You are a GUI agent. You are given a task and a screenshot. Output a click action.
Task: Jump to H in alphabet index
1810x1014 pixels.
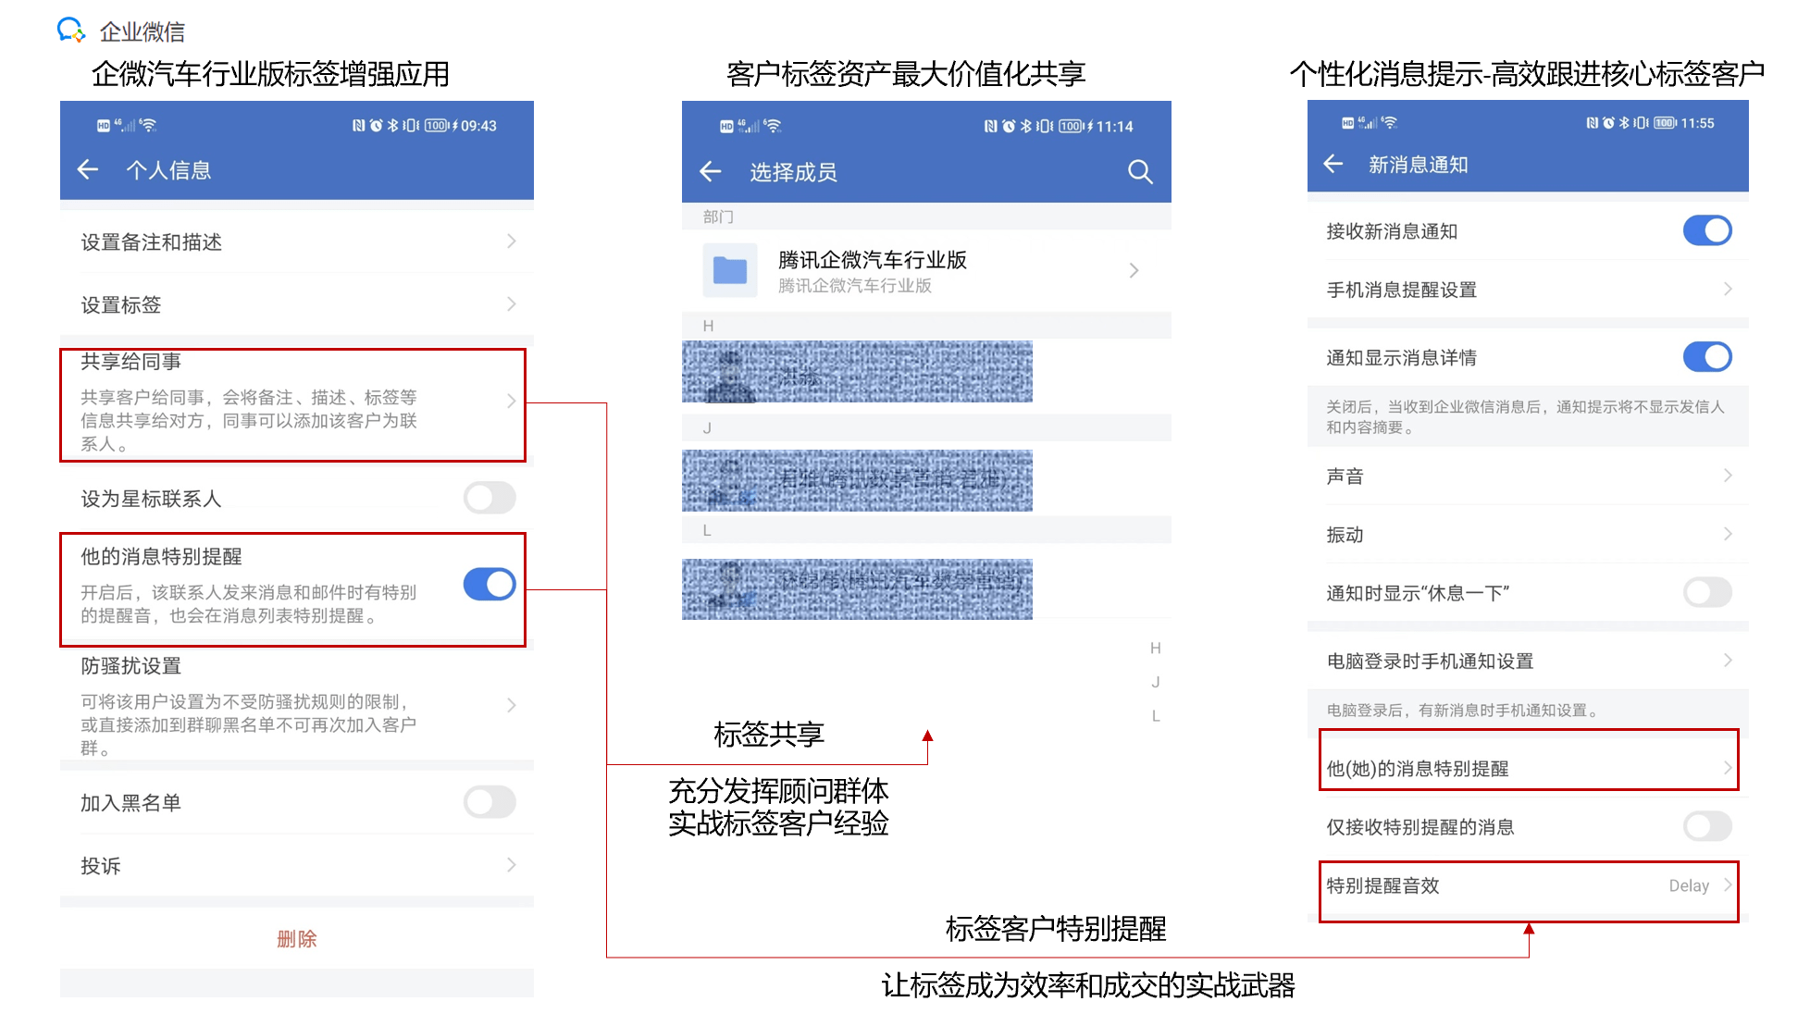(x=1155, y=648)
